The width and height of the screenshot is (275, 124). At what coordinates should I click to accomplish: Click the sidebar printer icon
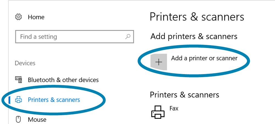18,100
